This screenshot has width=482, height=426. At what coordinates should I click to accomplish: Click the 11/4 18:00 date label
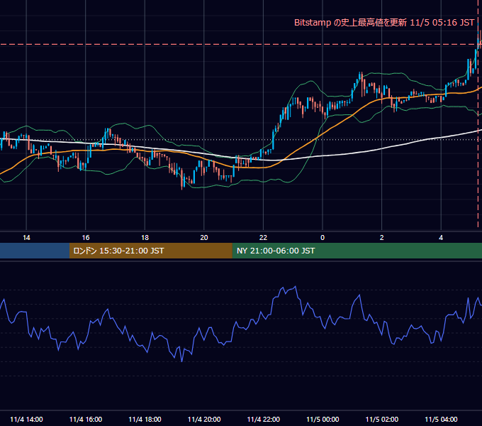[x=145, y=419]
